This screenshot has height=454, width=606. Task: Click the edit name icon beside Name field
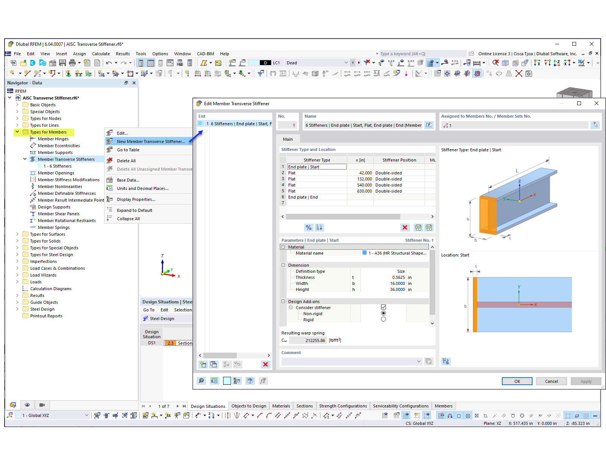point(429,125)
